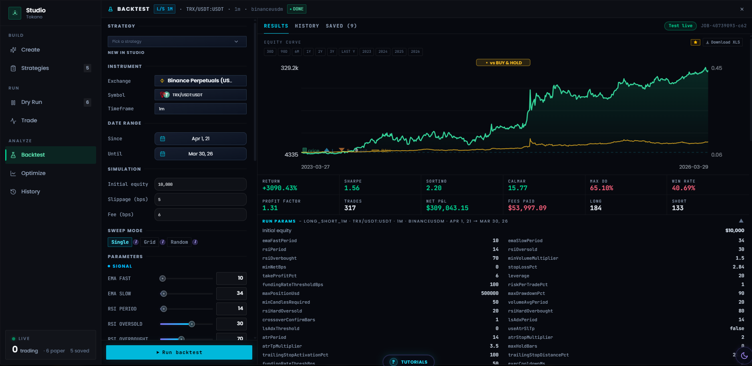Switch to the HISTORY tab
752x366 pixels.
pyautogui.click(x=307, y=26)
